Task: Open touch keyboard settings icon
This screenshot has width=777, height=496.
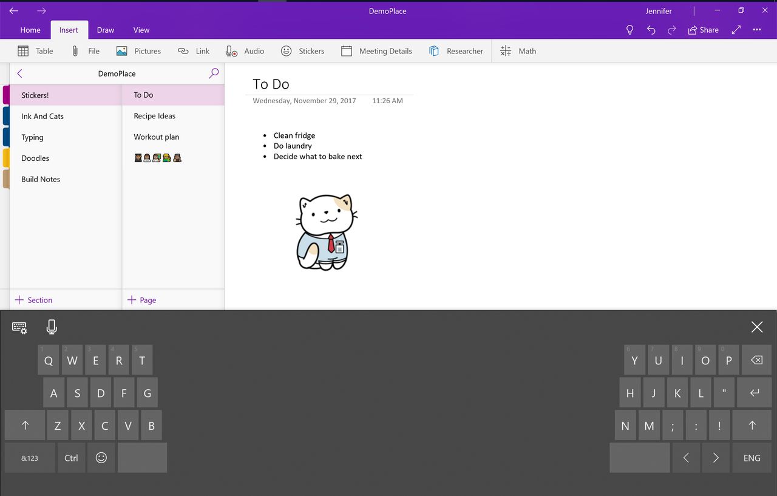Action: 19,327
